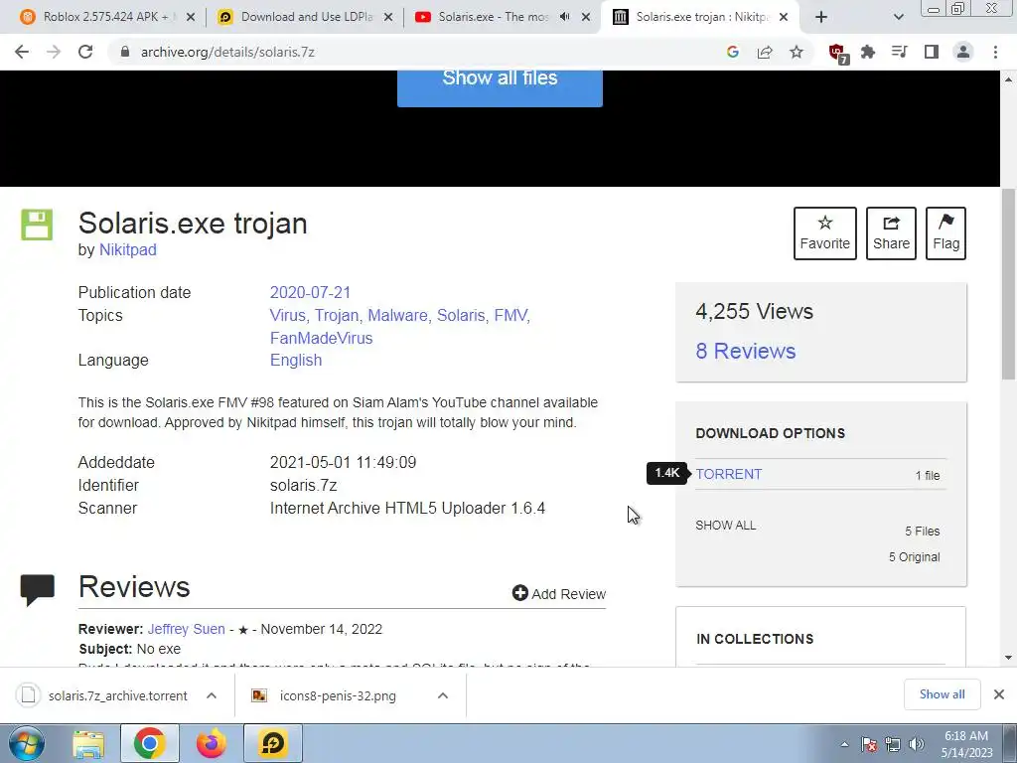Open LDPlayer from the taskbar
1017x763 pixels.
click(x=273, y=743)
